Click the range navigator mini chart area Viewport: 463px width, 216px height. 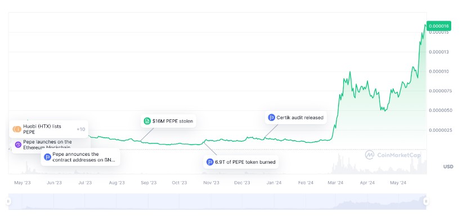coord(217,201)
